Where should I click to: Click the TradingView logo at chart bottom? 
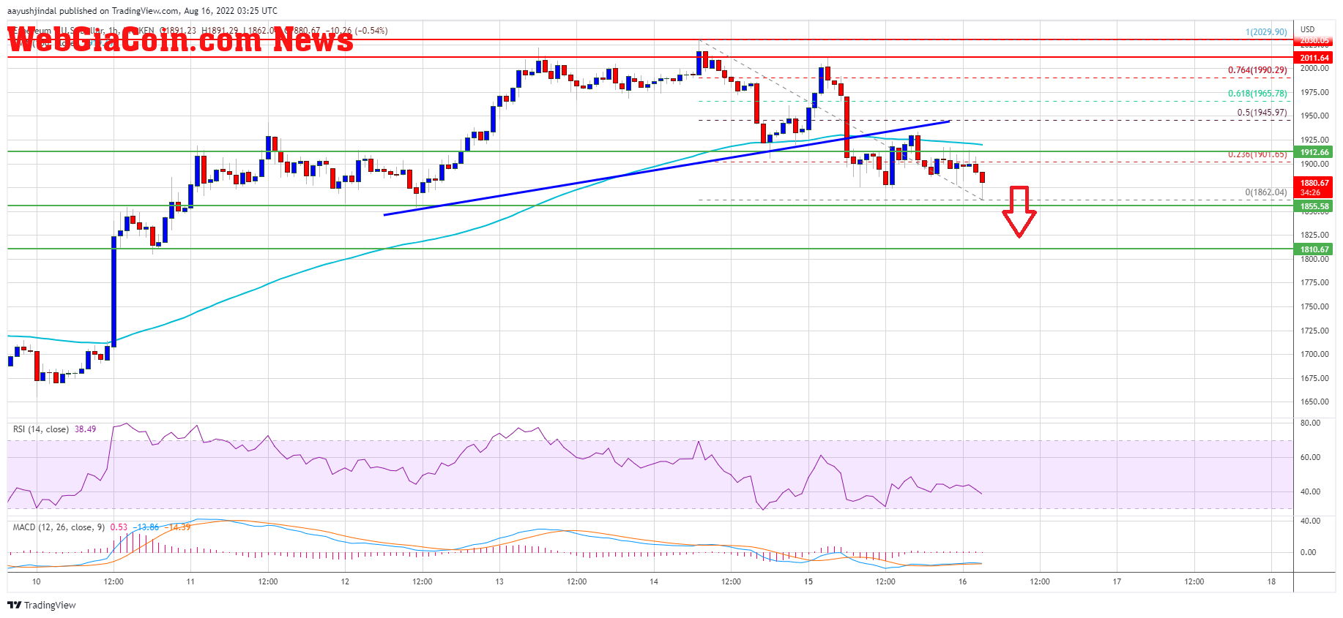[x=42, y=605]
